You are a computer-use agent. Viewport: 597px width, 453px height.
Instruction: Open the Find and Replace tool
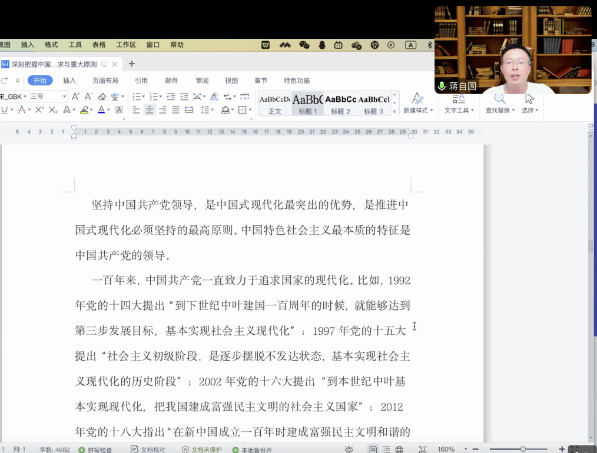499,103
